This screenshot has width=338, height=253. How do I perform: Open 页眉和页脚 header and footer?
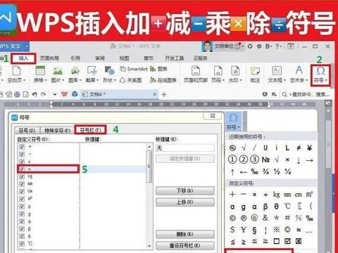196,74
